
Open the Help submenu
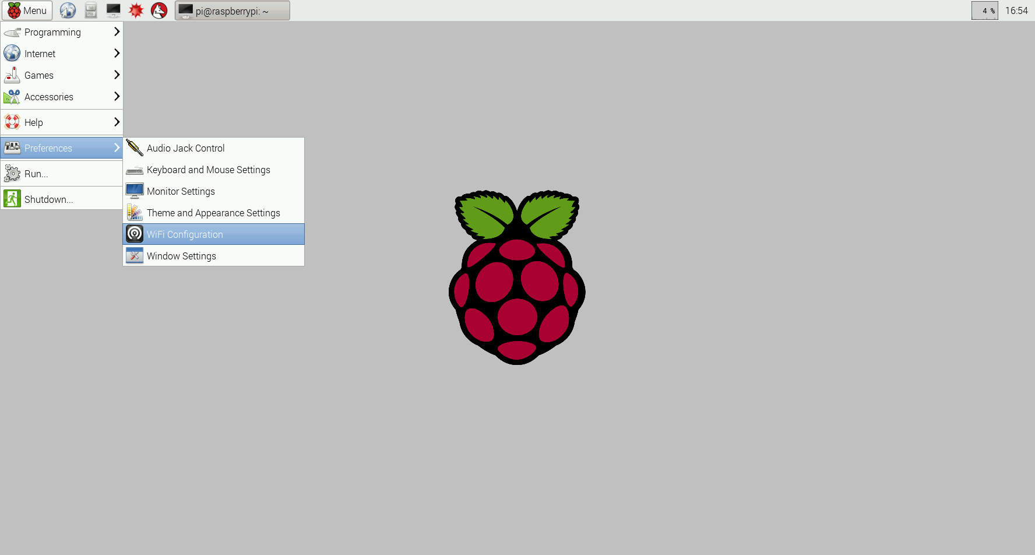[62, 122]
